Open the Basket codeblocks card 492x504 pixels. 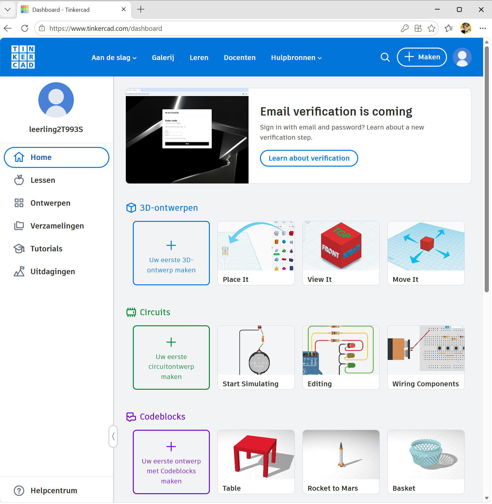tap(426, 462)
